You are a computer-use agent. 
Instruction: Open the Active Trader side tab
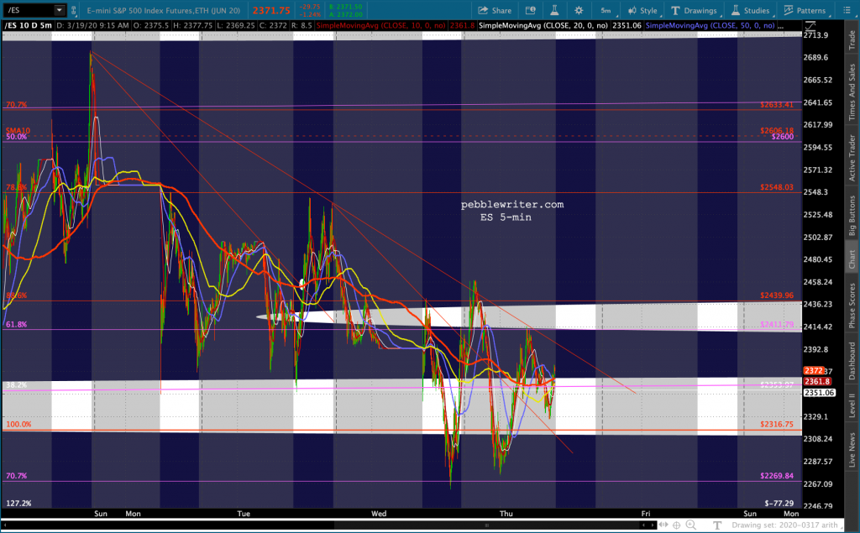[852, 158]
